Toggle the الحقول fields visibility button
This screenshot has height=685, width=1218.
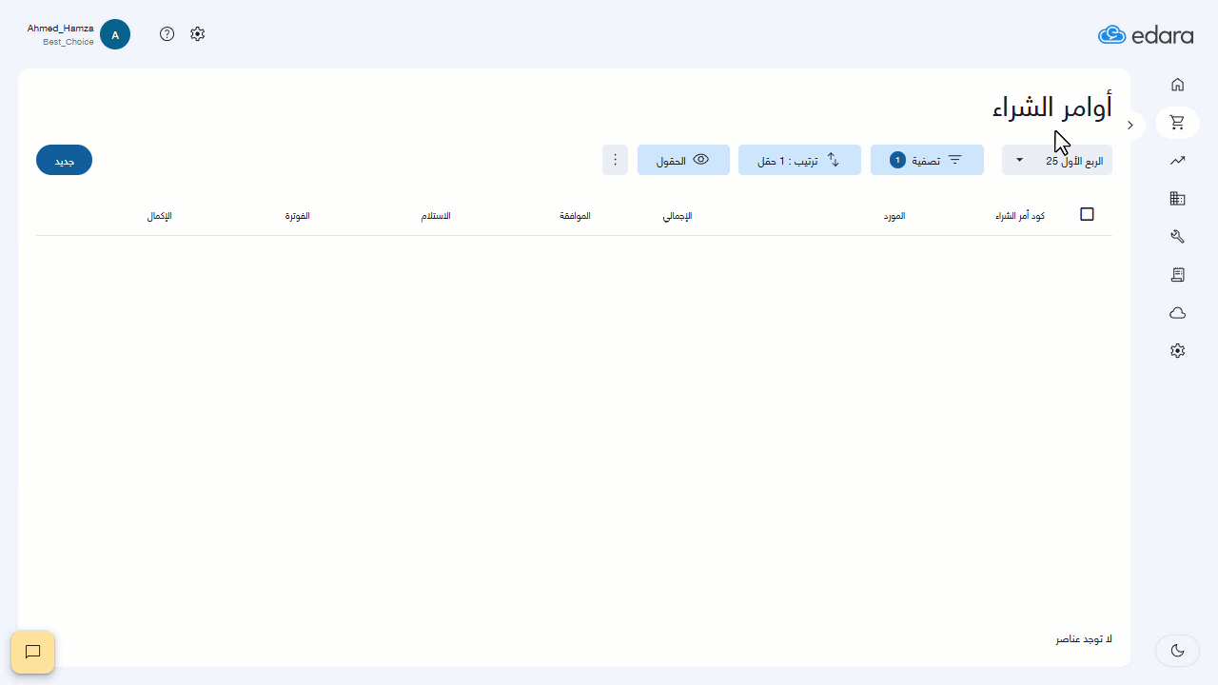[683, 160]
